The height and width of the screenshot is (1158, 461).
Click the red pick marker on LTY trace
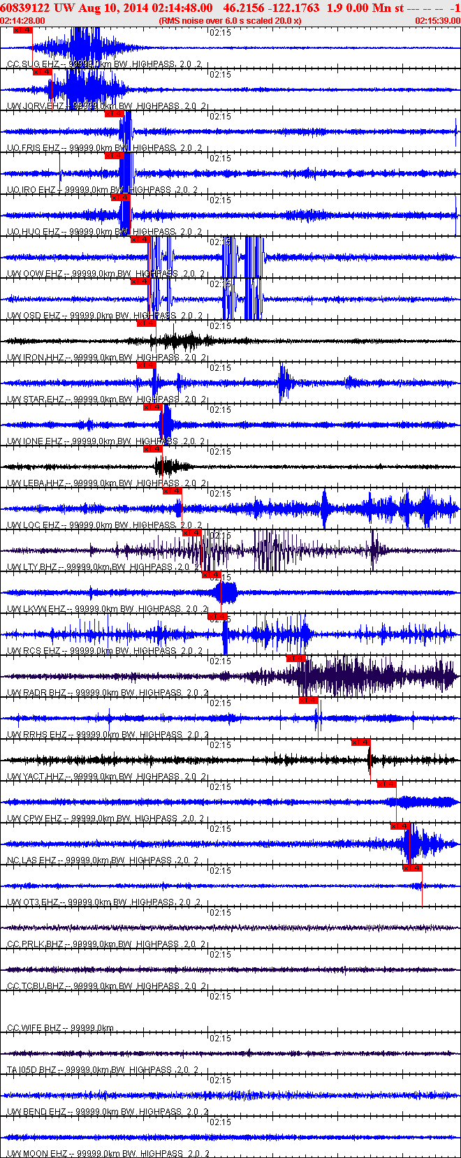(x=191, y=533)
